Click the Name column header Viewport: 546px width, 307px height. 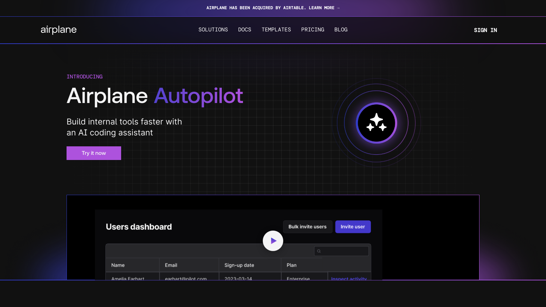(x=132, y=265)
